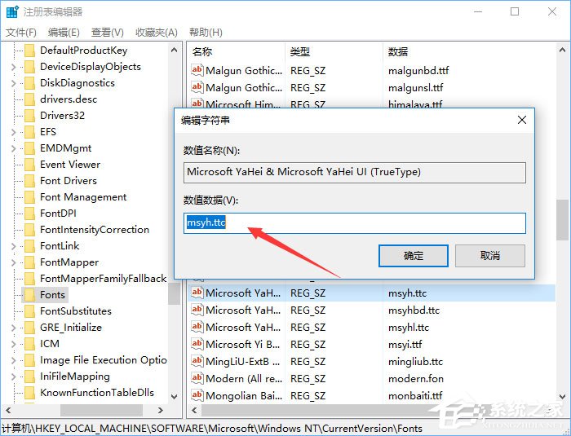Click the modern.fon data value
The image size is (571, 436).
point(416,379)
